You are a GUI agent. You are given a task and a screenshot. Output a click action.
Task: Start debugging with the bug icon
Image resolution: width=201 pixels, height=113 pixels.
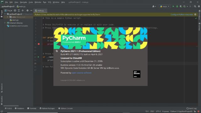[177, 6]
